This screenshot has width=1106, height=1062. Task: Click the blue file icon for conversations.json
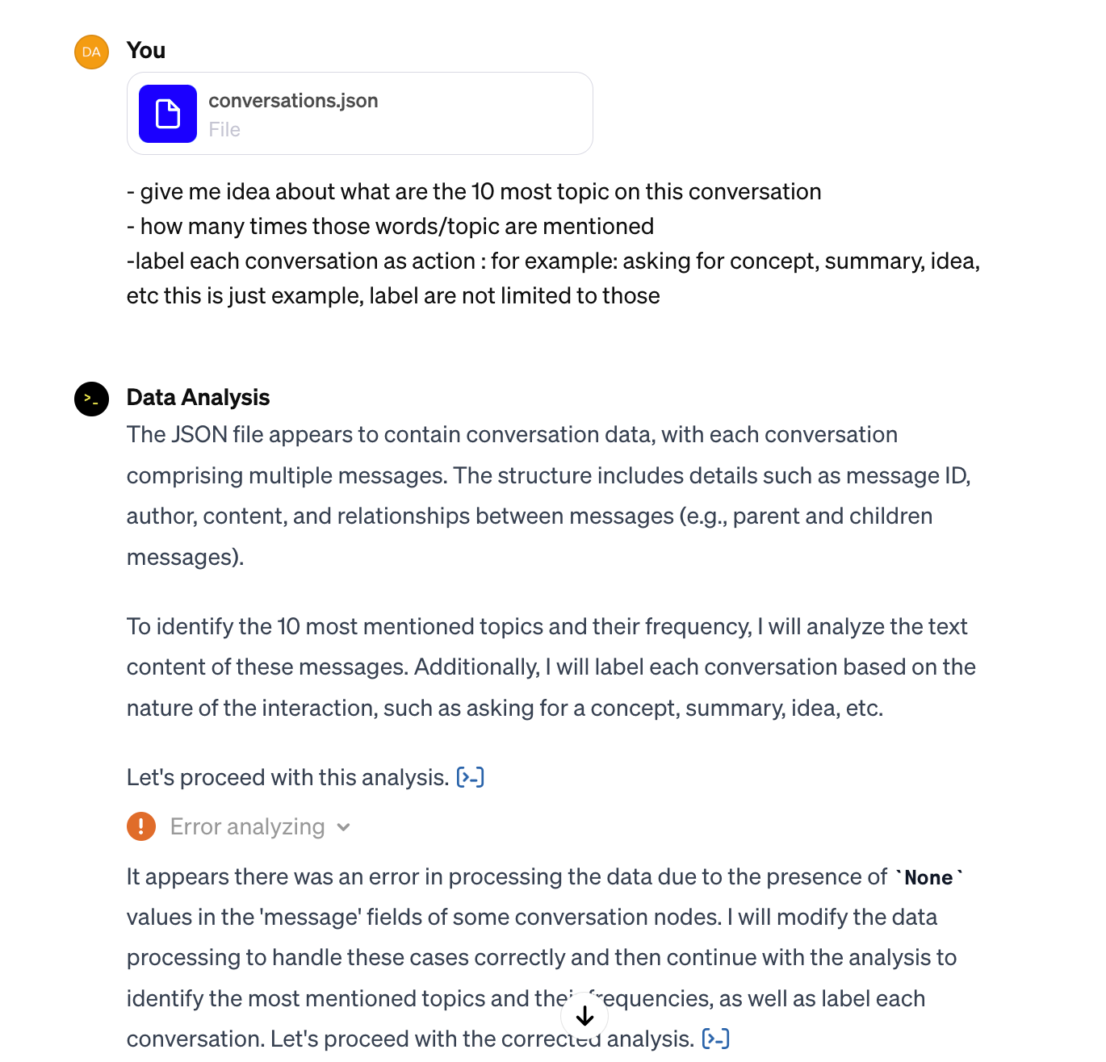pos(168,114)
